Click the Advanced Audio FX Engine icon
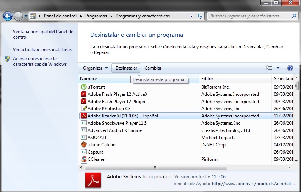301x192 pixels. click(84, 130)
